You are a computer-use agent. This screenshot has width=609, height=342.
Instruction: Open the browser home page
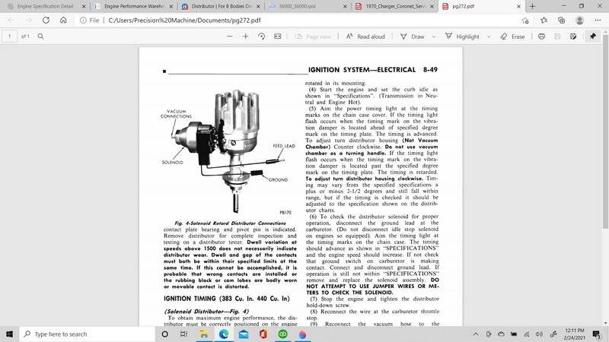pyautogui.click(x=63, y=21)
